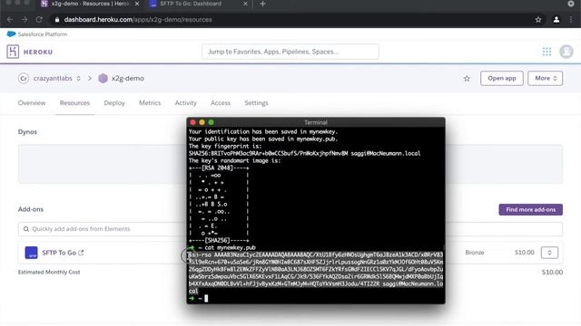Open the browser three-dot menu
Screen dimensions: 581x326
(x=571, y=20)
